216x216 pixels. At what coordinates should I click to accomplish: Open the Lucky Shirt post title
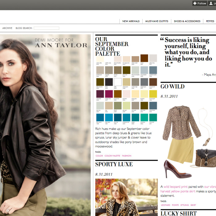tap(179, 214)
